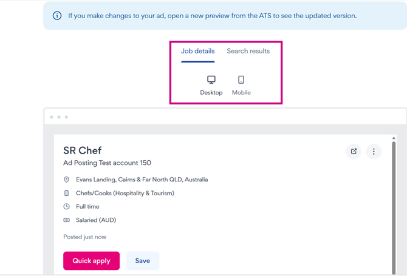
Task: Click the Desktop label under monitor icon
Action: pyautogui.click(x=211, y=93)
